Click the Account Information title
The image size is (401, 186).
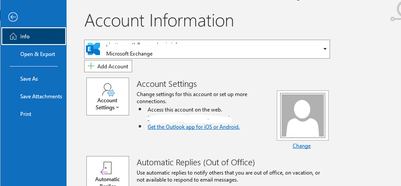159,20
